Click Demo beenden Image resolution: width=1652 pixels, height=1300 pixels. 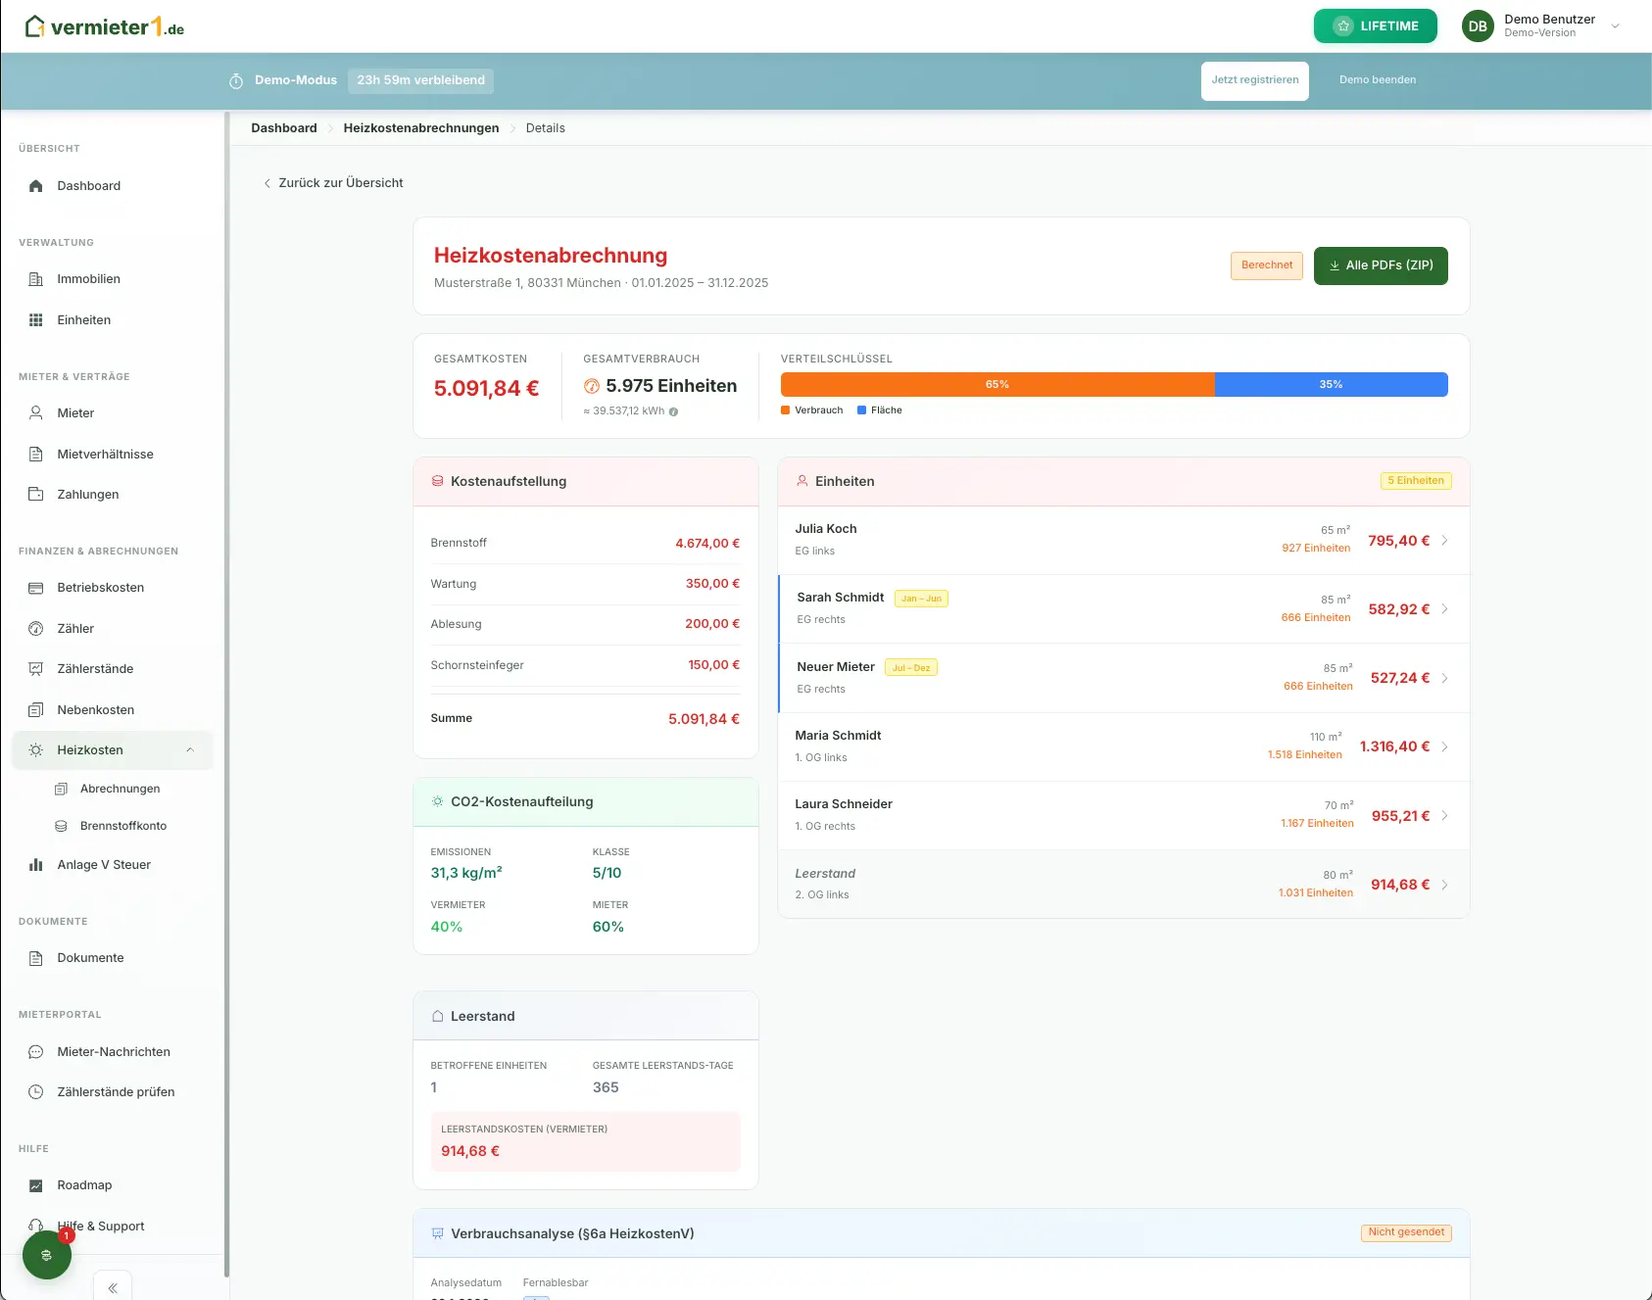(x=1378, y=80)
